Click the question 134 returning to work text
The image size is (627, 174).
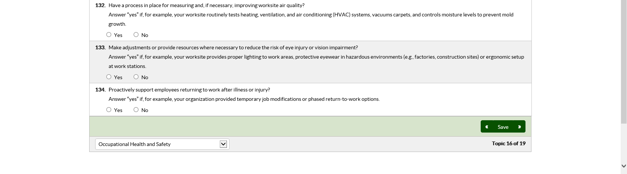click(189, 90)
